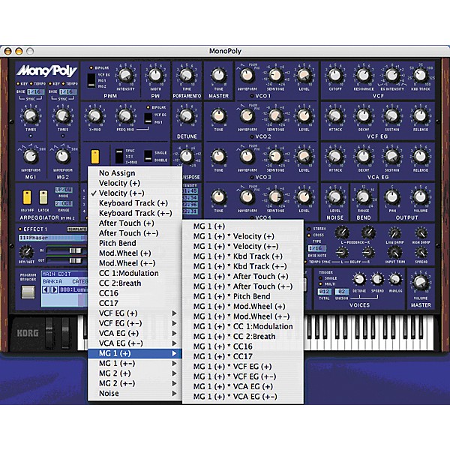Pick MG 1 (+) * Kbd Track (+)
This screenshot has height=450, width=450.
point(243,256)
